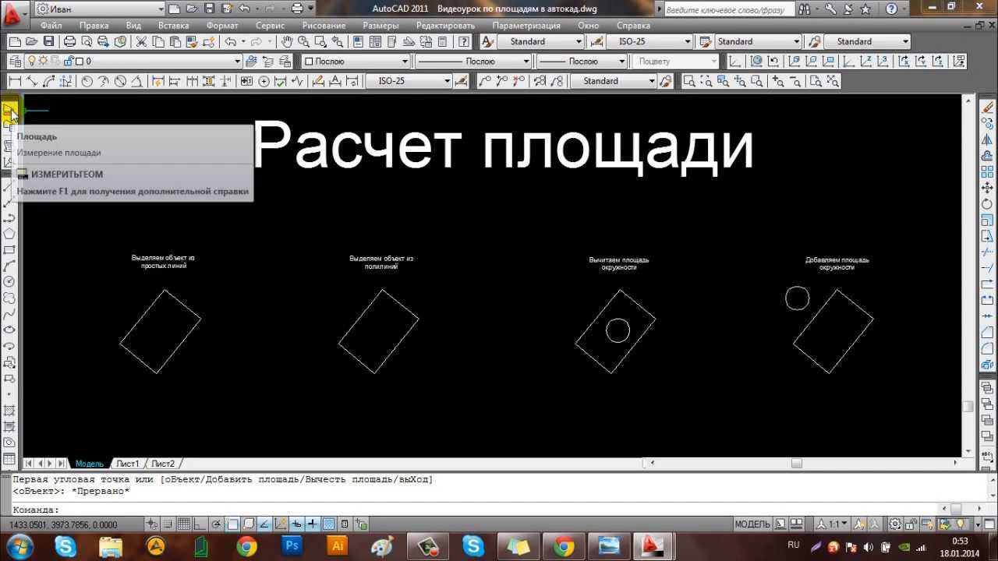Viewport: 998px width, 561px height.
Task: Click the Cut scissors icon
Action: (x=141, y=41)
